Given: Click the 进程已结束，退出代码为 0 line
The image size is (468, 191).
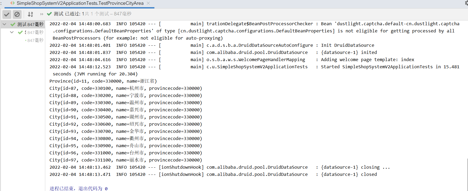Looking at the screenshot, I should 79,188.
